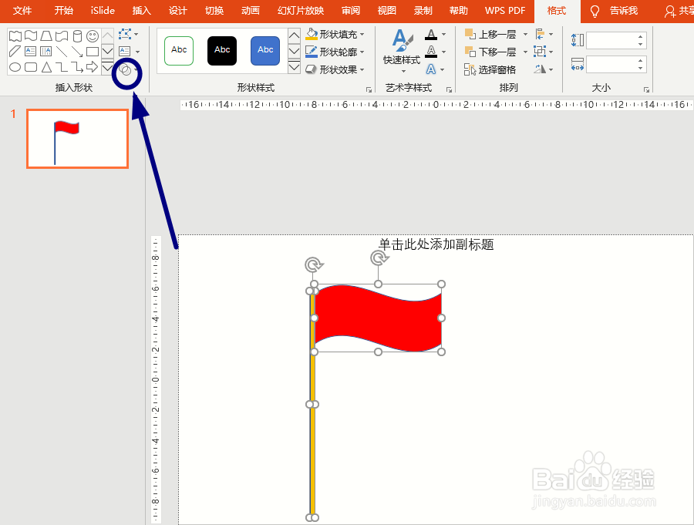Open the text effects dropdown arrow
Image resolution: width=694 pixels, height=525 pixels.
point(443,69)
